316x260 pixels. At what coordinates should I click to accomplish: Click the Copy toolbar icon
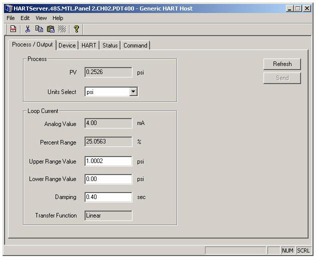[39, 29]
